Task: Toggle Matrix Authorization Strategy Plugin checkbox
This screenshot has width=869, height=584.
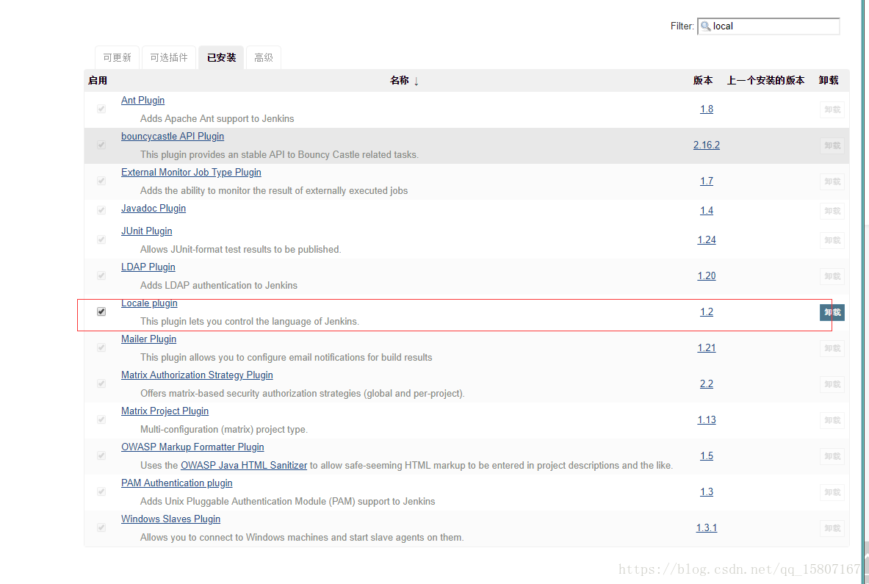Action: click(101, 383)
